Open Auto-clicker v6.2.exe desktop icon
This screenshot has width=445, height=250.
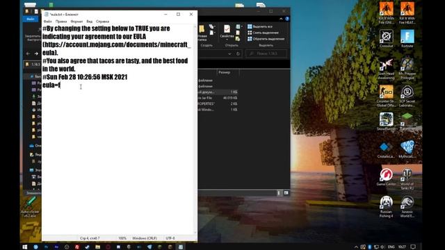tap(30, 207)
